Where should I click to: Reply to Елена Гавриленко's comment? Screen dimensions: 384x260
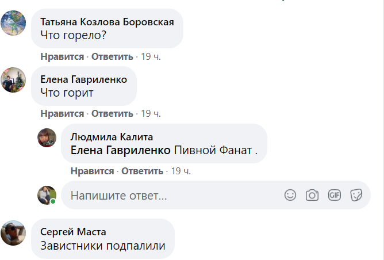pyautogui.click(x=112, y=114)
